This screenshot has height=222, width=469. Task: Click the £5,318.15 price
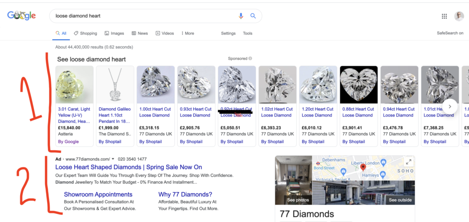click(x=149, y=128)
